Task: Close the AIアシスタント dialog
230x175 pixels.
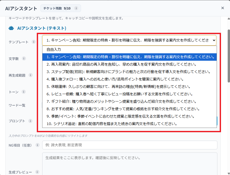Action: click(x=223, y=8)
